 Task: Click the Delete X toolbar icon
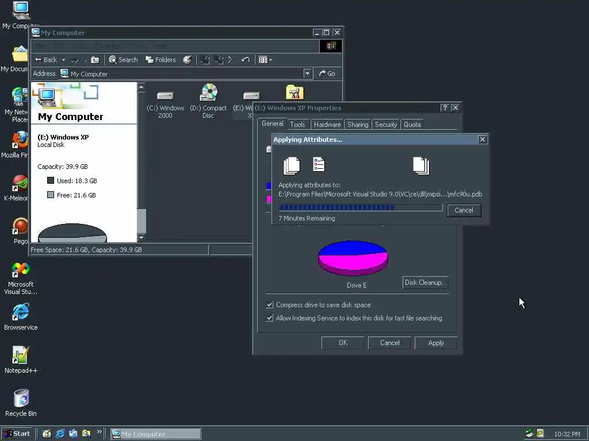(x=231, y=60)
